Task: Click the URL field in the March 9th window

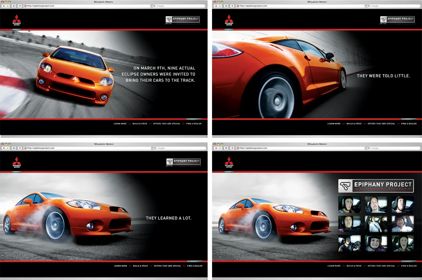Action: click(87, 6)
